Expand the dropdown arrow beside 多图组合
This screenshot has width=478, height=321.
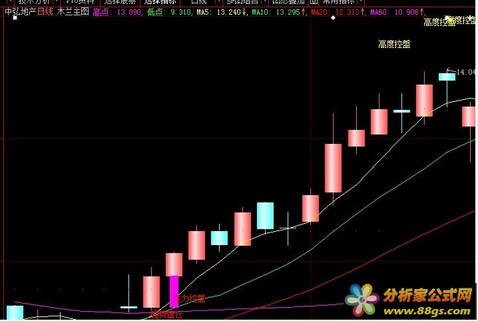point(264,2)
